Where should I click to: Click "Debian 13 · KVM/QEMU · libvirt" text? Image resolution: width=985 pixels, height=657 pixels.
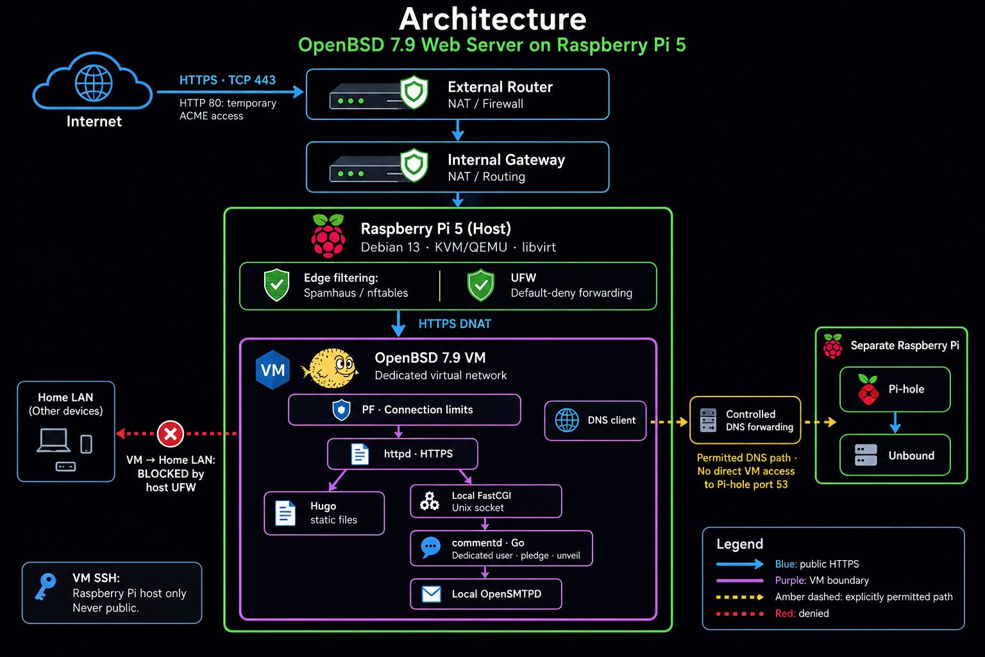tap(458, 247)
